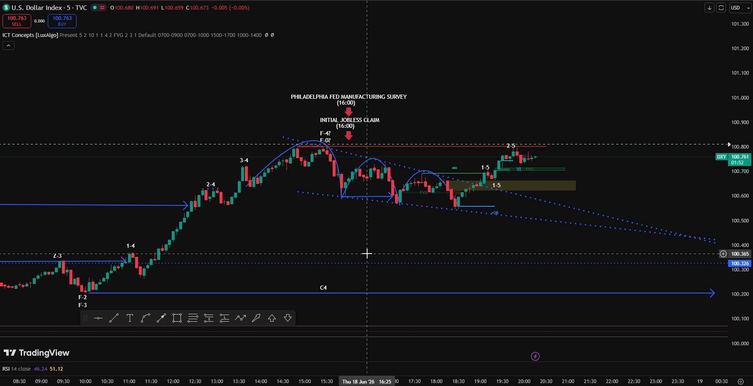Viewport: 753px width, 386px height.
Task: Click the plus icon beside 100.365
Action: pos(723,254)
